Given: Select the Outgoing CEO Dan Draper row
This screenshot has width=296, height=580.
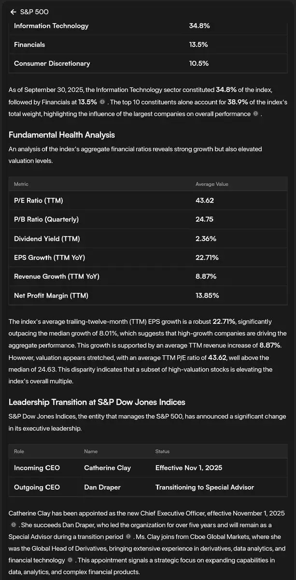Looking at the screenshot, I should coord(148,487).
